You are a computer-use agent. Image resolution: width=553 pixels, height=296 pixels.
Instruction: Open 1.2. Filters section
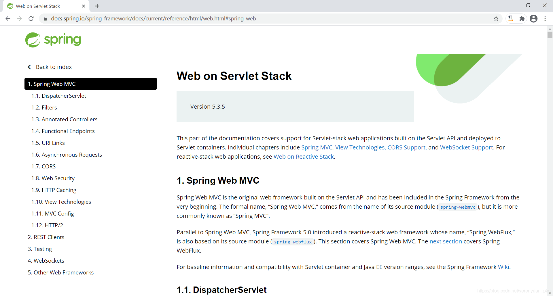click(x=44, y=107)
